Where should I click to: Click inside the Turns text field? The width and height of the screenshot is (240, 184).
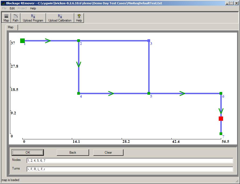coord(130,169)
